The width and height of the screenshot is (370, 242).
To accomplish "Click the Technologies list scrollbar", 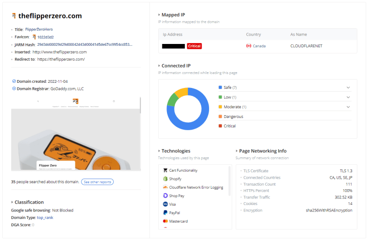I will tap(229, 181).
